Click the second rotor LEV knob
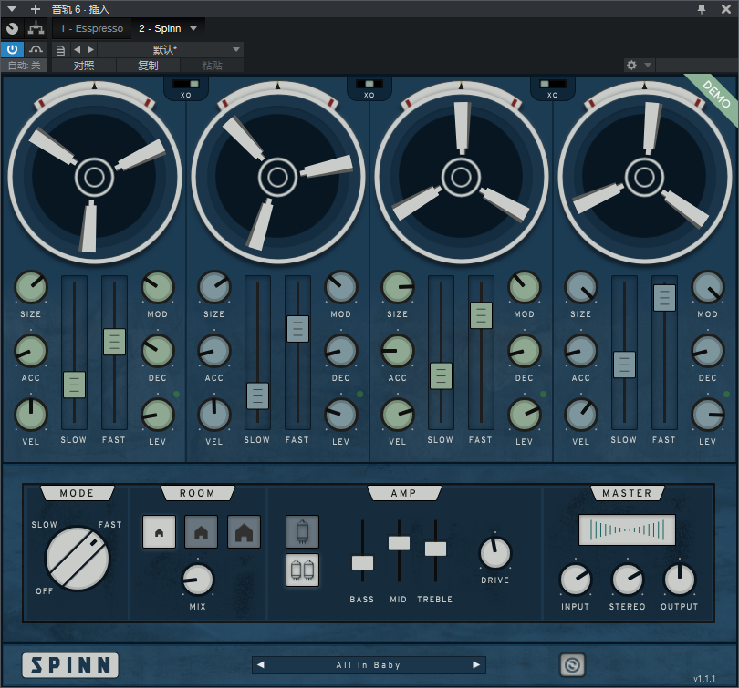 (340, 415)
